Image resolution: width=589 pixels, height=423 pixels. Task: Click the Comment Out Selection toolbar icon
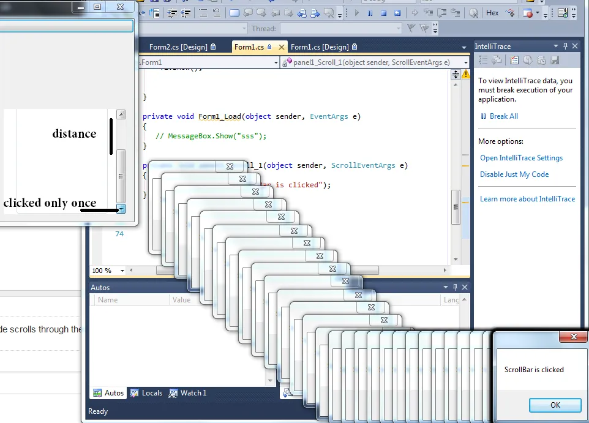pyautogui.click(x=203, y=13)
